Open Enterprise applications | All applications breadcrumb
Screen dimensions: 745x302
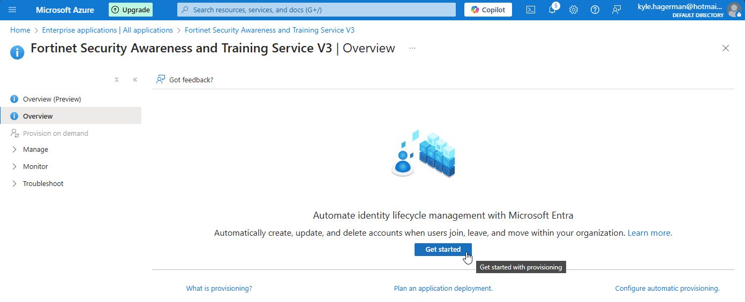coord(108,30)
